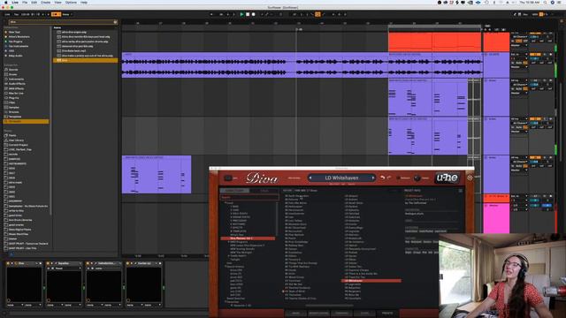
Task: Open the File menu
Action: pos(25,2)
